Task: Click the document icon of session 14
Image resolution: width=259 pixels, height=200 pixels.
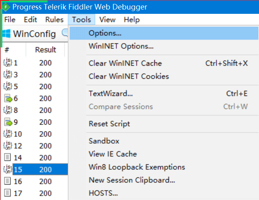Action: tap(8, 158)
